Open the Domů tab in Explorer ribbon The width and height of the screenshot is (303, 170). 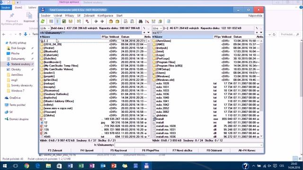click(18, 8)
